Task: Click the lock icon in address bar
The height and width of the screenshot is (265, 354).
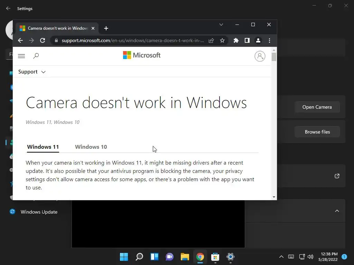Action: (56, 41)
